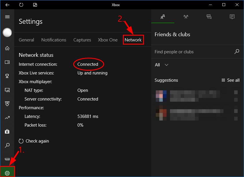The height and width of the screenshot is (177, 244).
Task: Open the Achievements trophy icon
Action: click(7, 76)
